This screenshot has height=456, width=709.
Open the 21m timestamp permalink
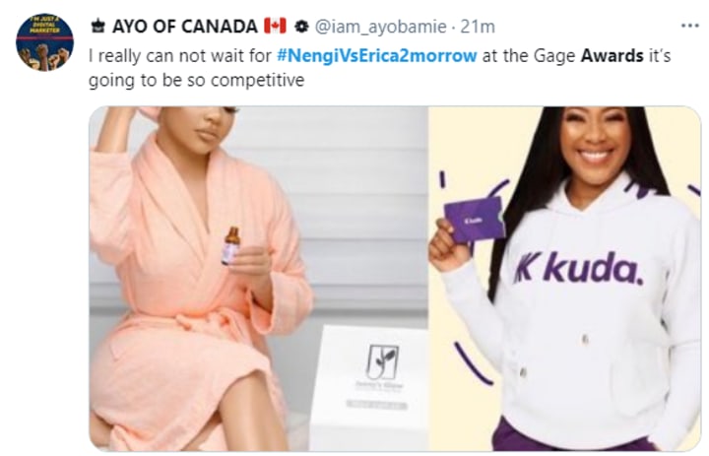coord(478,28)
